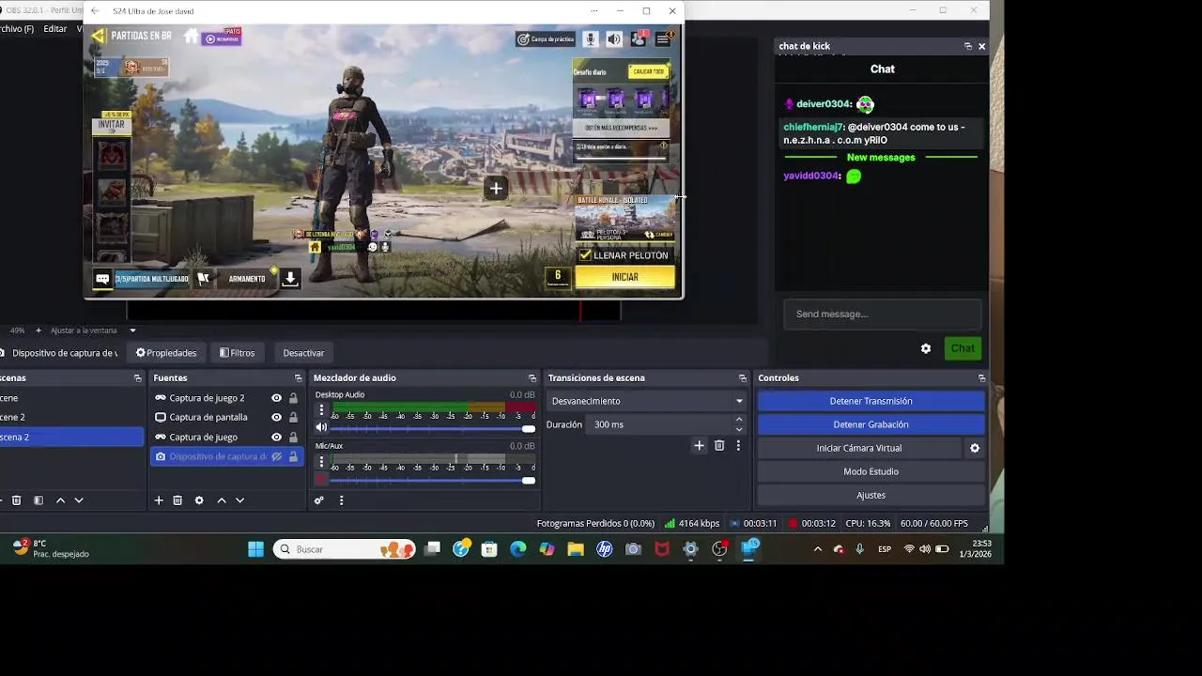Open the transition properties three-dot menu
Image resolution: width=1202 pixels, height=676 pixels.
(x=738, y=446)
